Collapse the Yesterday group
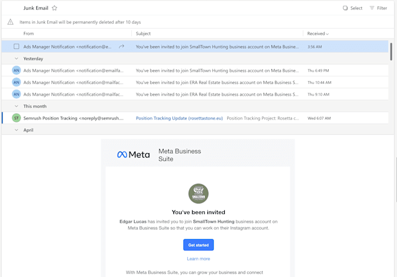This screenshot has height=277, width=397. 16,58
